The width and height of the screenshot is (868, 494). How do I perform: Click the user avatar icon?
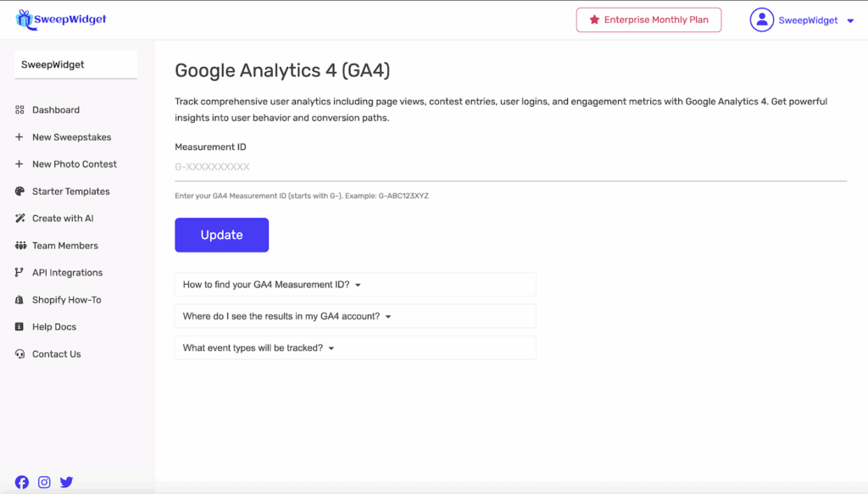click(761, 20)
